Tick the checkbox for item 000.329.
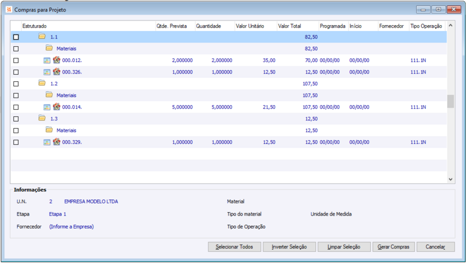The image size is (467, 263). click(16, 143)
